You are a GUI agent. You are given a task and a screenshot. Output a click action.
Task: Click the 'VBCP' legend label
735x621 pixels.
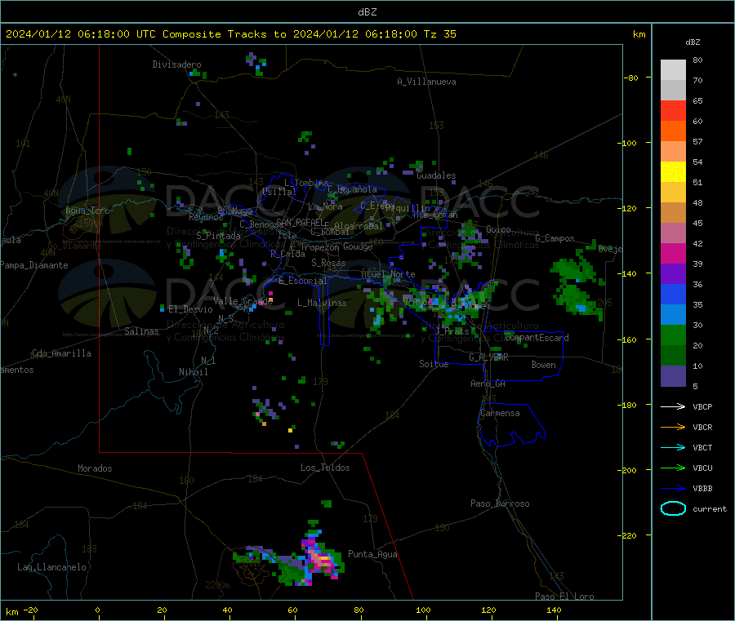click(702, 406)
